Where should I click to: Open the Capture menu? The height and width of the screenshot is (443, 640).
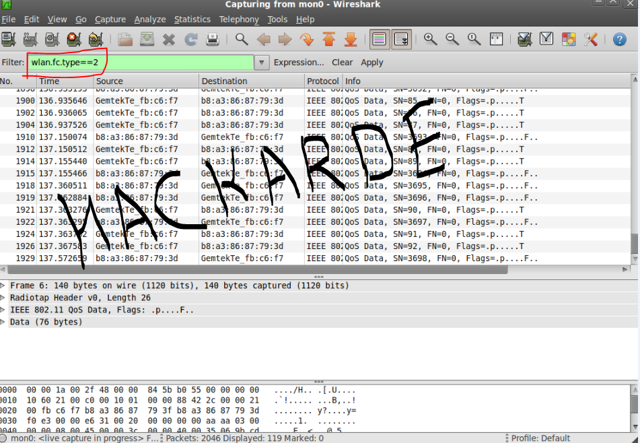(110, 20)
